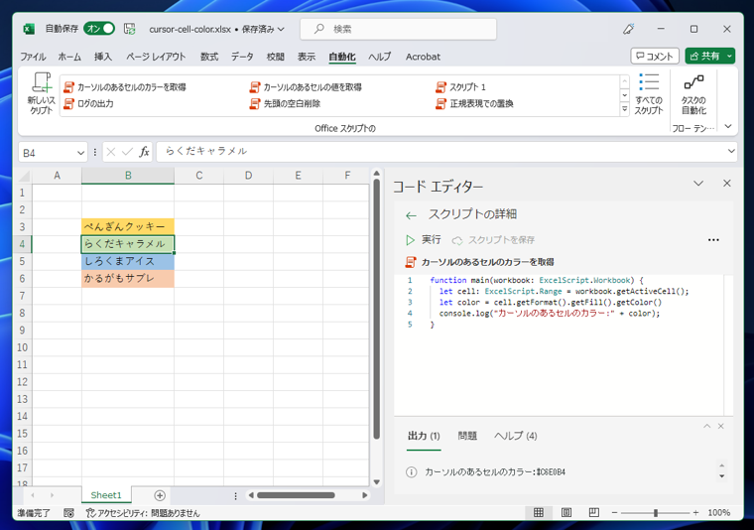
Task: Open code editor pane options chevron
Action: click(698, 184)
